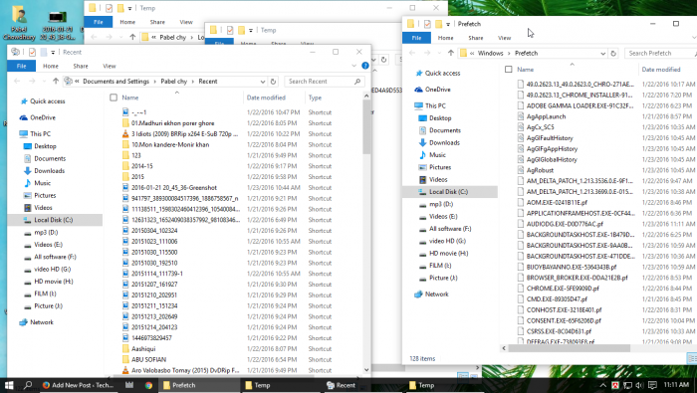Open Downloads icon in Prefetch sidebar
The height and width of the screenshot is (393, 697).
pyautogui.click(x=422, y=142)
